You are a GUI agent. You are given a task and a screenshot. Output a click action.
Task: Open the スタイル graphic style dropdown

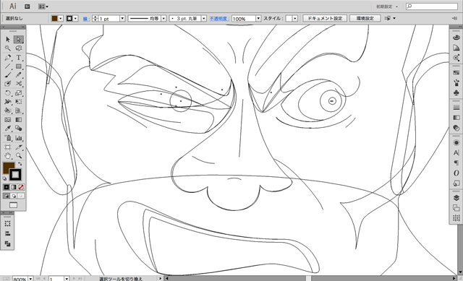tap(295, 18)
